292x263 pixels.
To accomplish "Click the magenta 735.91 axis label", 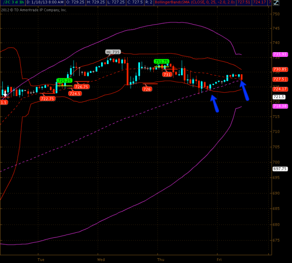I will click(280, 54).
